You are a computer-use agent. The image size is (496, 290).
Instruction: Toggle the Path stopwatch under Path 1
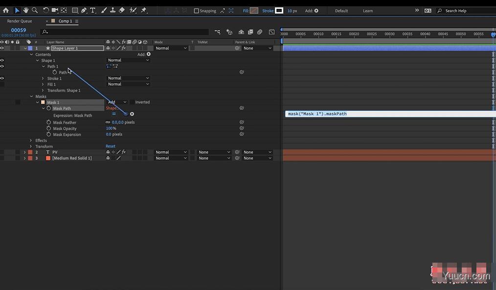(55, 72)
